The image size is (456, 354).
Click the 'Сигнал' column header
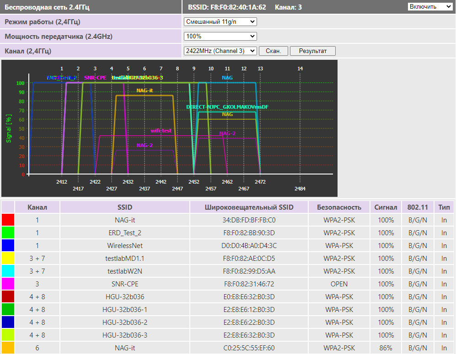tap(386, 207)
